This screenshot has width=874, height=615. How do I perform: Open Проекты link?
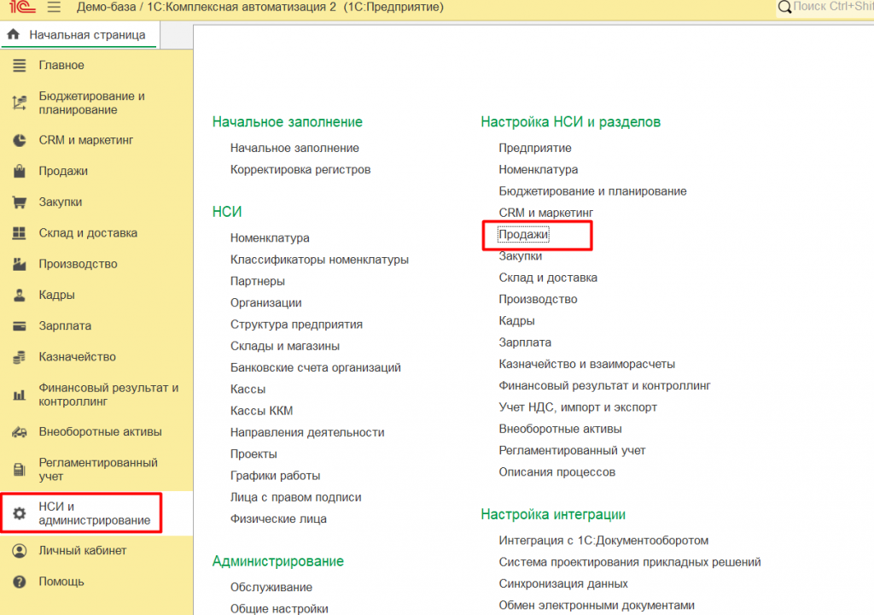click(253, 454)
